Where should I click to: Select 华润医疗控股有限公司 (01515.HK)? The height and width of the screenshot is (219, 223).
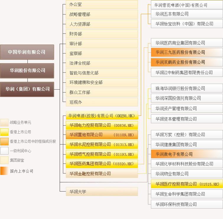[x=187, y=184]
